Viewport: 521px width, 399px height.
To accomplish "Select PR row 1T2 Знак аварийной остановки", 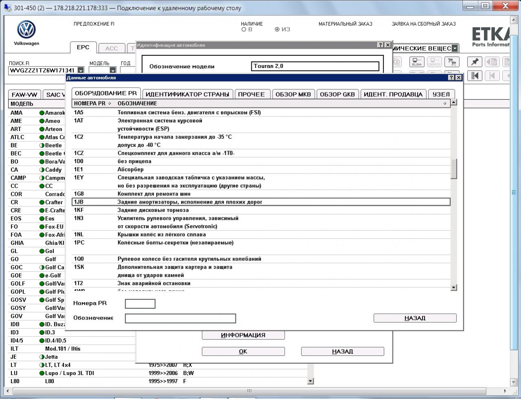I will click(x=261, y=283).
